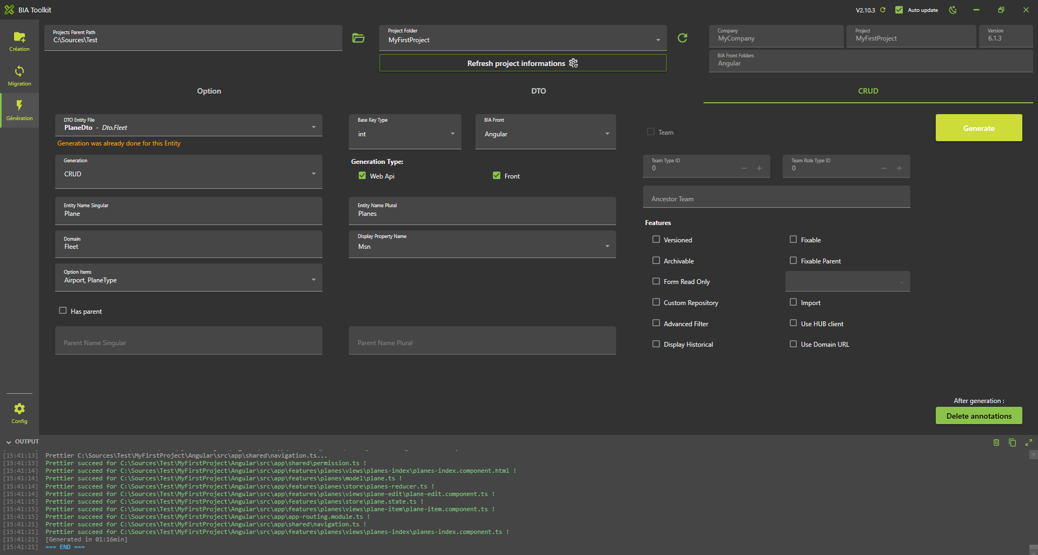Click the output log scroll up arrow
The image size is (1038, 555).
1033,455
